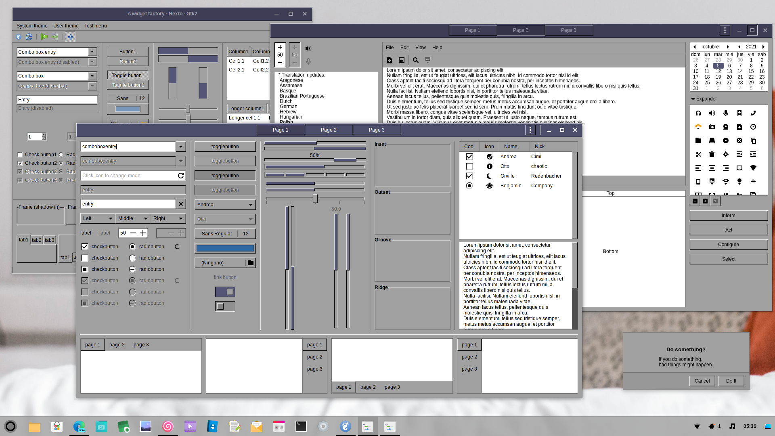Open the three-dot menu in front window titlebar
Viewport: 775px width, 436px height.
point(530,130)
